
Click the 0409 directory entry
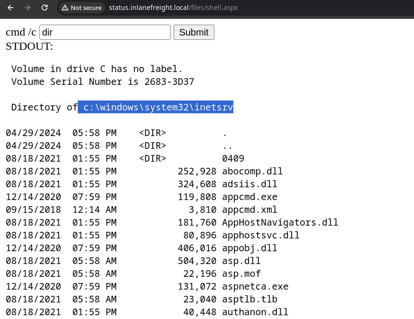pyautogui.click(x=233, y=158)
